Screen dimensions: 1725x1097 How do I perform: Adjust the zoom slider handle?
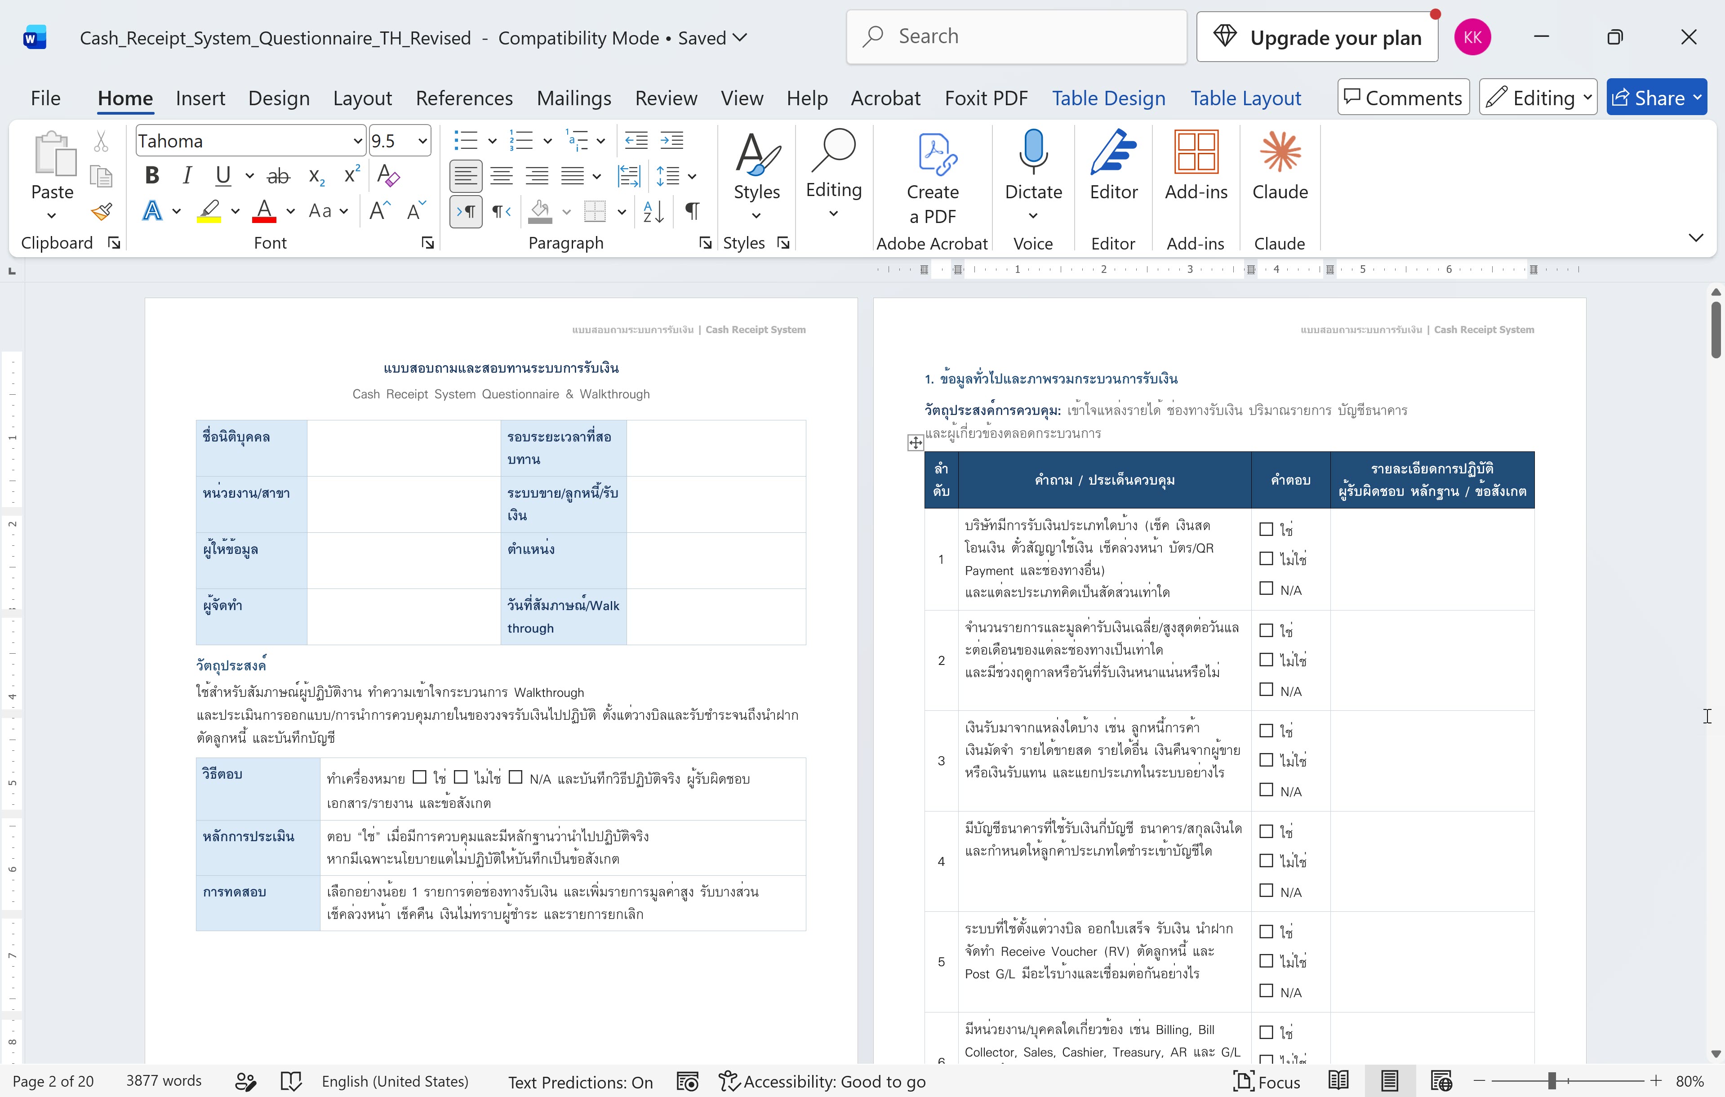tap(1551, 1080)
